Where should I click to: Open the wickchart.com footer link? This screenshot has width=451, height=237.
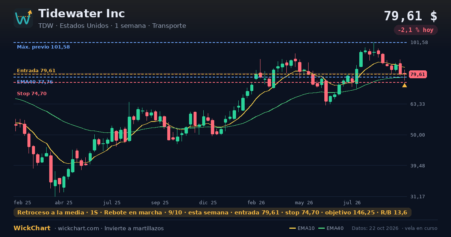coord(79,228)
